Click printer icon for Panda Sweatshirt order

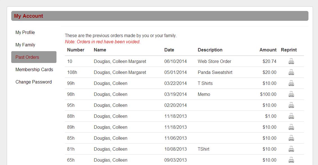291,72
